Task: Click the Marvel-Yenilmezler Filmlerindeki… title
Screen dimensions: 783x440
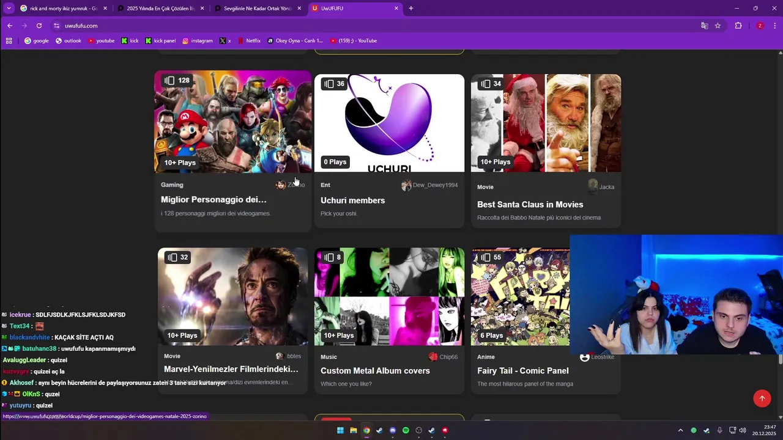Action: point(231,369)
